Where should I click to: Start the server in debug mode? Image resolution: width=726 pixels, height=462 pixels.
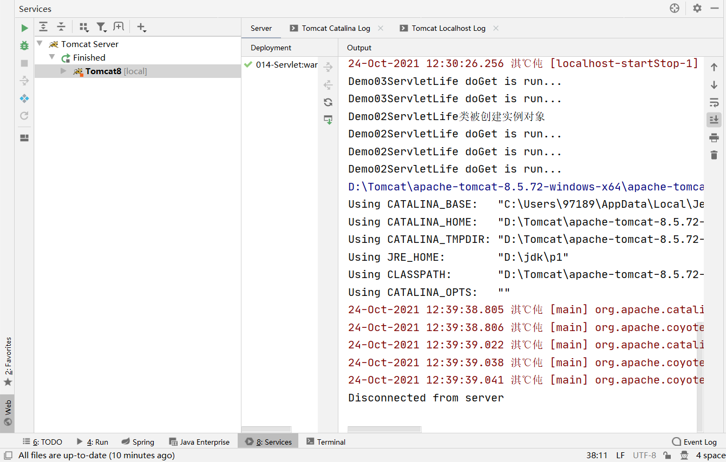click(x=24, y=45)
